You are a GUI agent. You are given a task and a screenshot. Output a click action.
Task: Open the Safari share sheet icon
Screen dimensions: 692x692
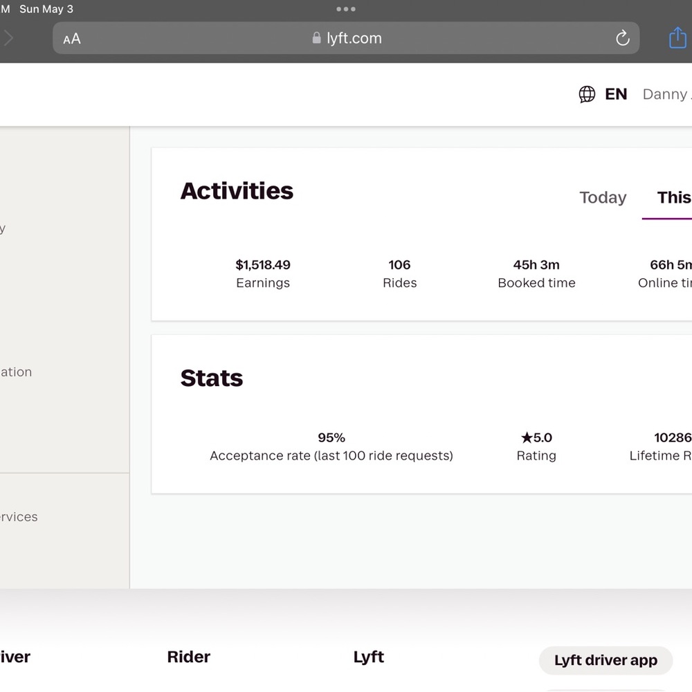pyautogui.click(x=677, y=37)
